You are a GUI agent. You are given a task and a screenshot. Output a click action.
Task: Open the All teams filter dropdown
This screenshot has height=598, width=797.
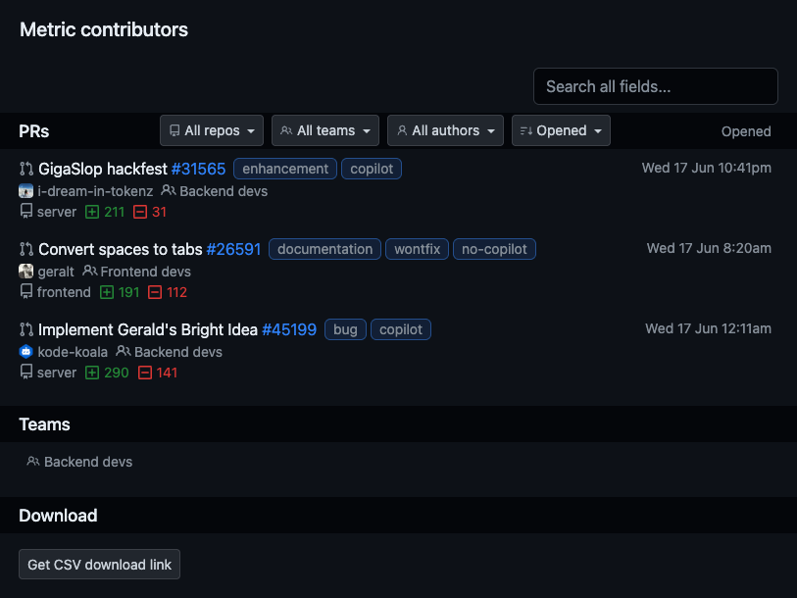[x=325, y=130]
